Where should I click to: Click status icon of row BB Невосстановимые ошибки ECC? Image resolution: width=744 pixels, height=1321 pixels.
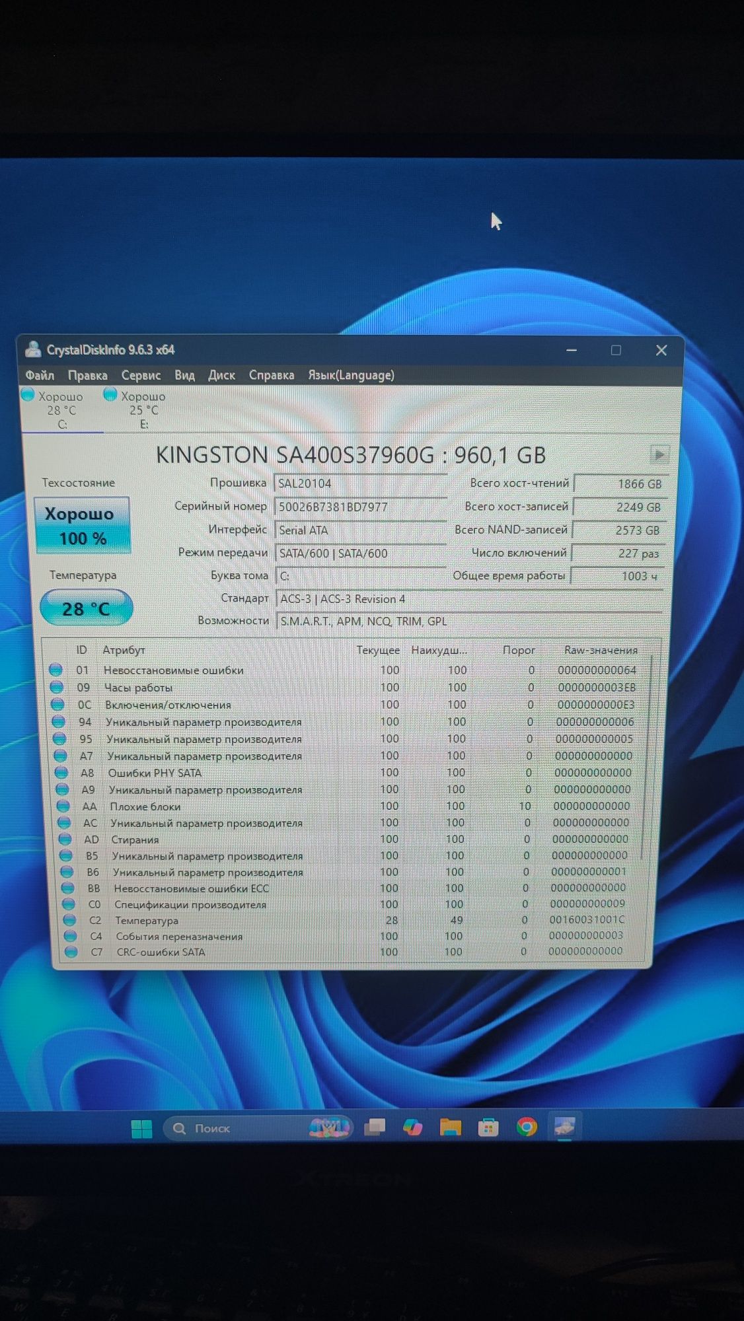tap(67, 888)
